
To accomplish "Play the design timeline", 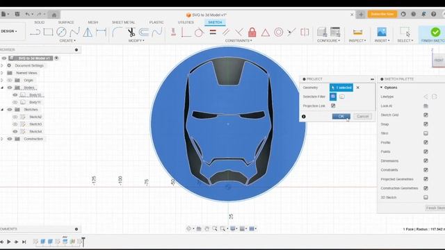I will [9, 242].
